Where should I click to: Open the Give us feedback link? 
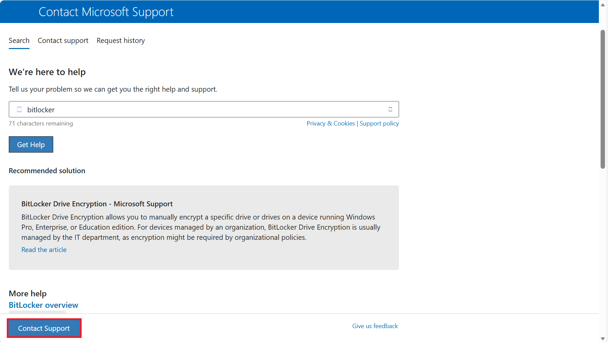click(375, 326)
